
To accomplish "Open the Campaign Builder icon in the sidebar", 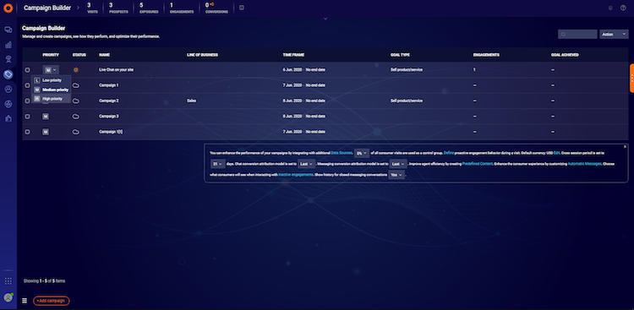I will (x=8, y=74).
